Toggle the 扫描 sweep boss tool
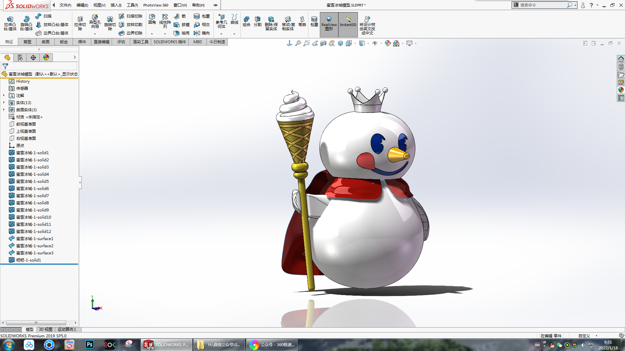The width and height of the screenshot is (625, 351). [44, 16]
